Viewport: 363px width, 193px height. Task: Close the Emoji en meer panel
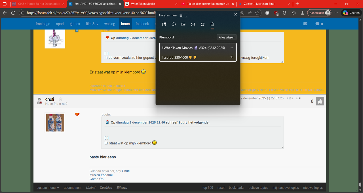tap(235, 14)
